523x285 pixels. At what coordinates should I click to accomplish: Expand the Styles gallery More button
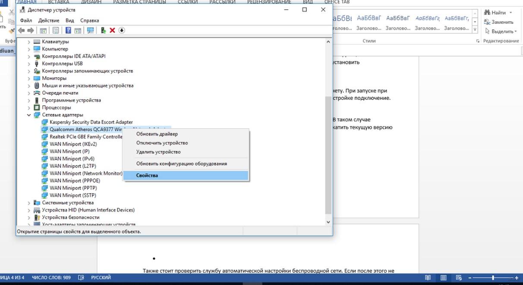(x=475, y=30)
